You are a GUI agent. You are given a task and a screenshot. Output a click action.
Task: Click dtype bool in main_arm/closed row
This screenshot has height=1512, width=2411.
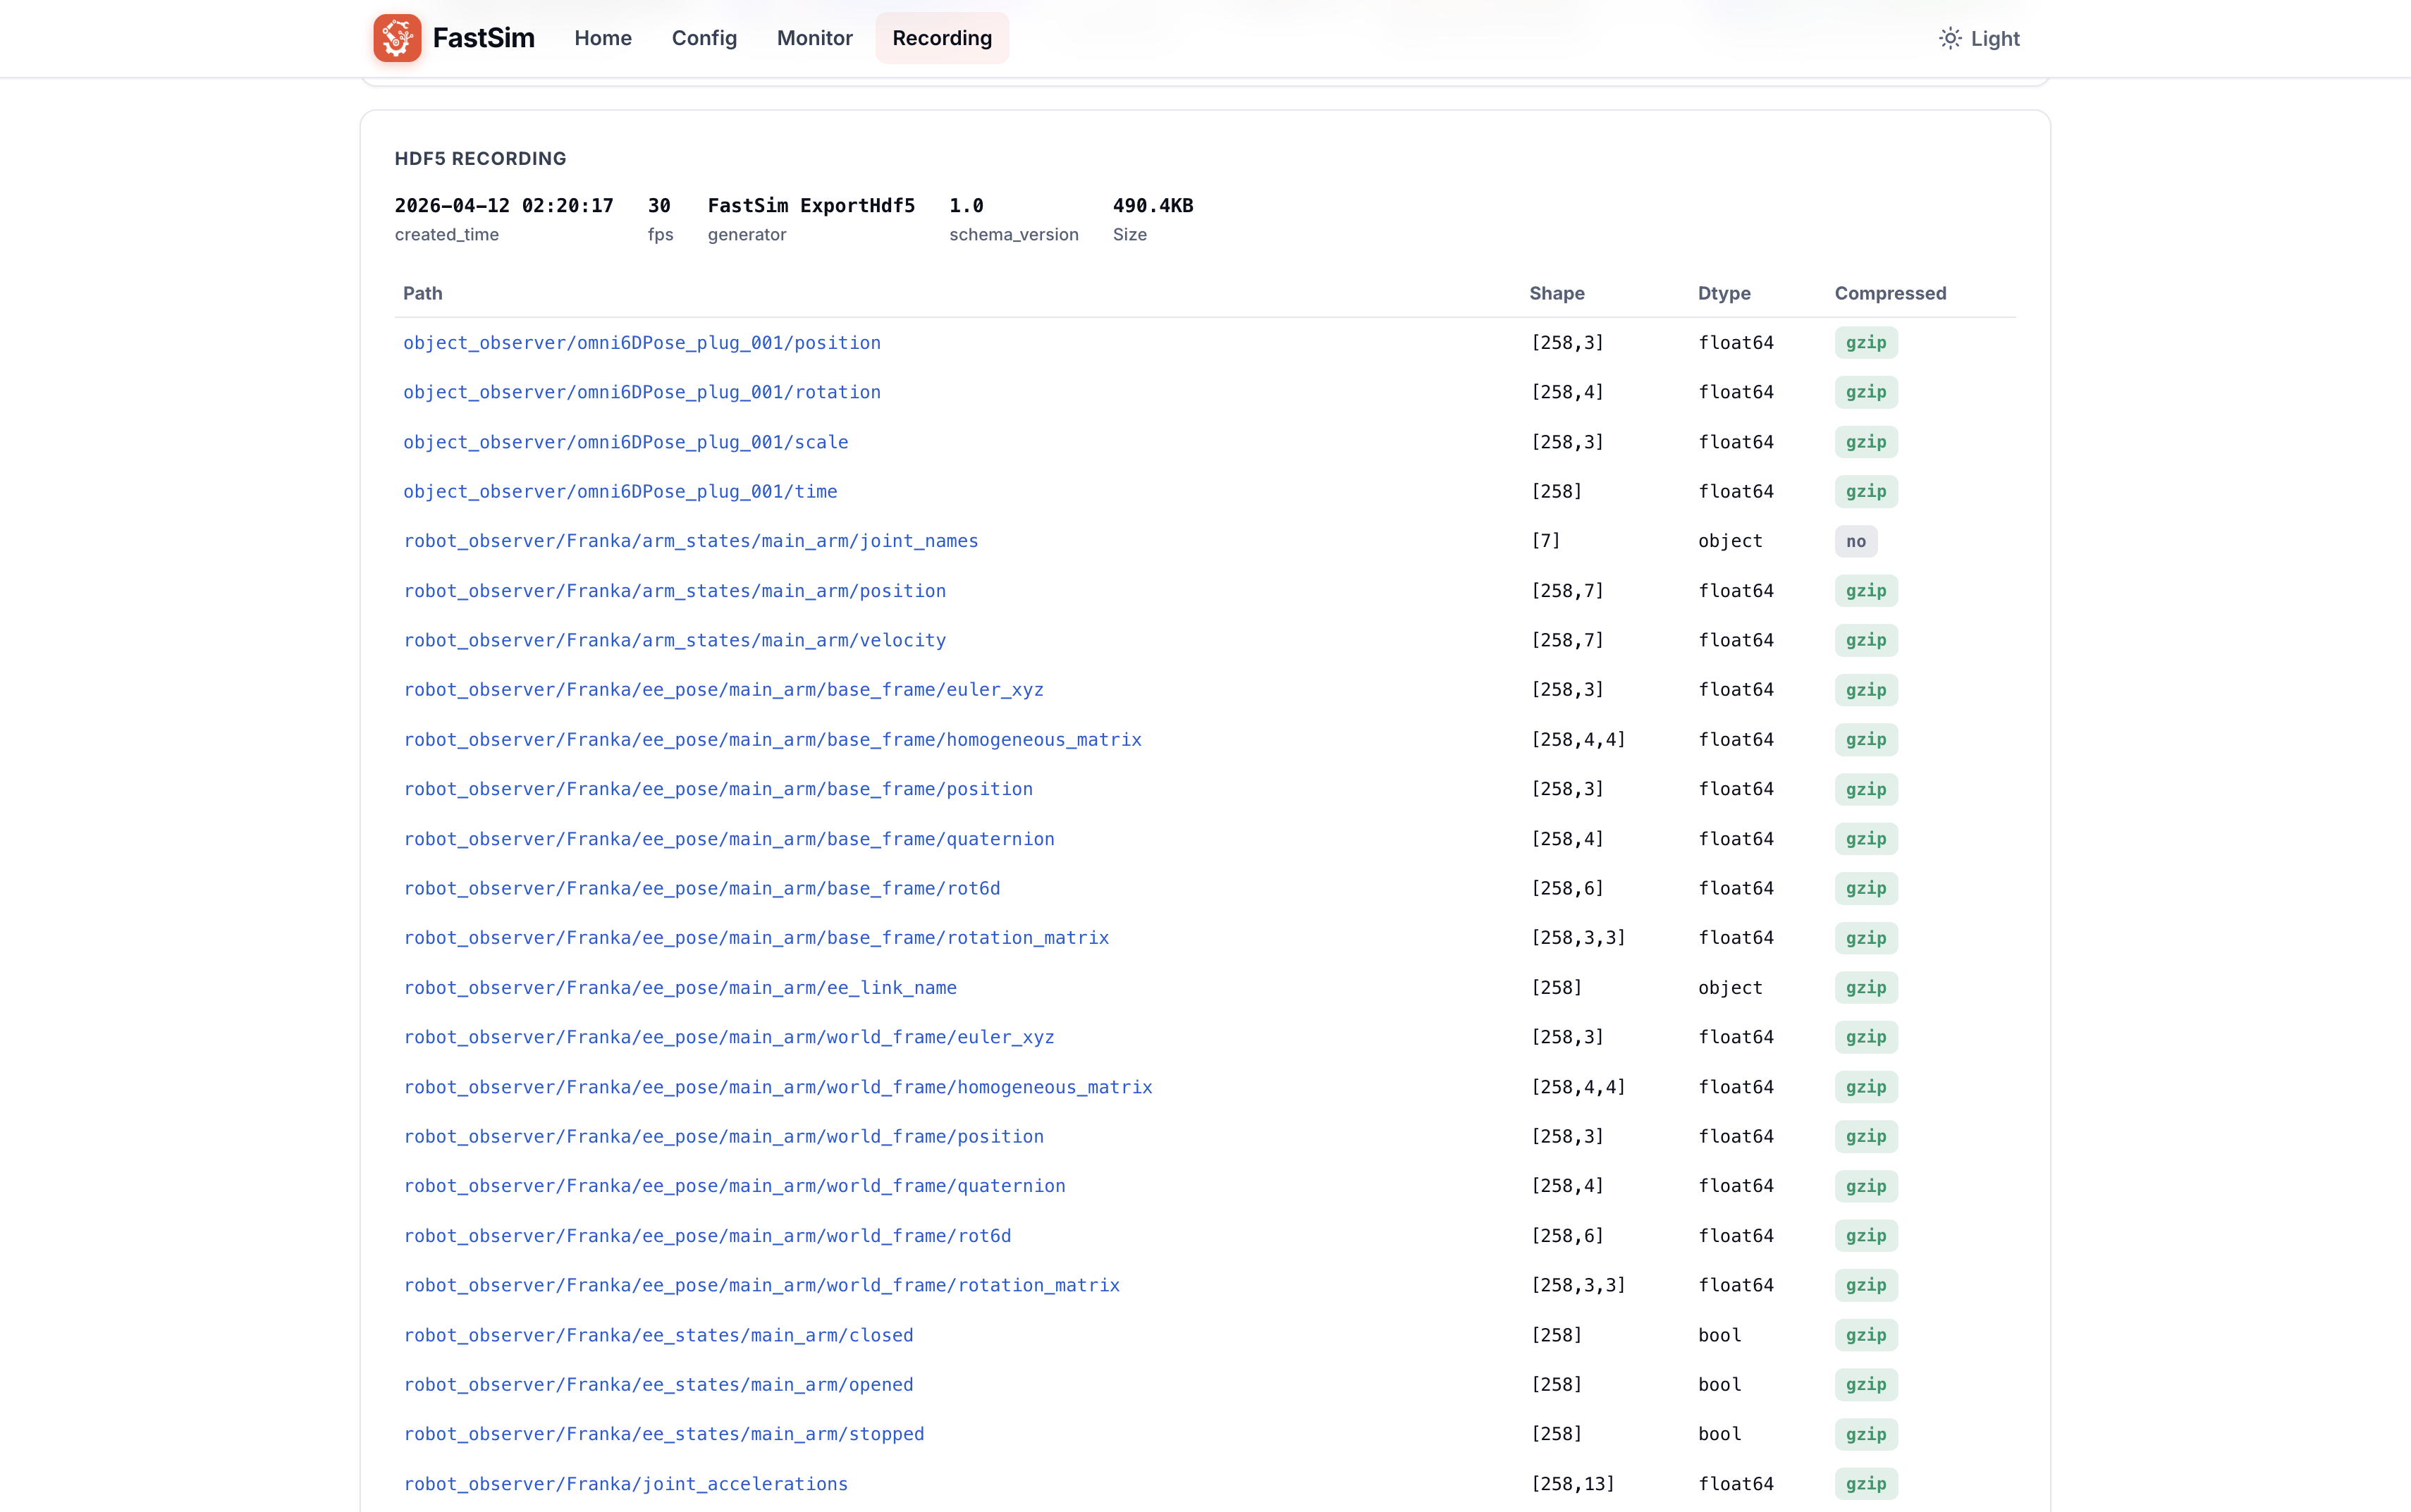pos(1720,1335)
